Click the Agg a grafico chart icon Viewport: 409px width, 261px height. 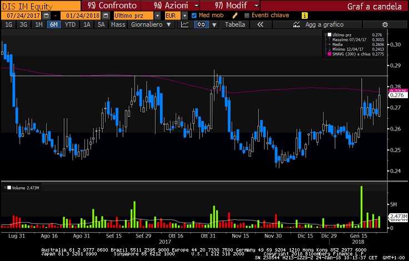point(297,25)
